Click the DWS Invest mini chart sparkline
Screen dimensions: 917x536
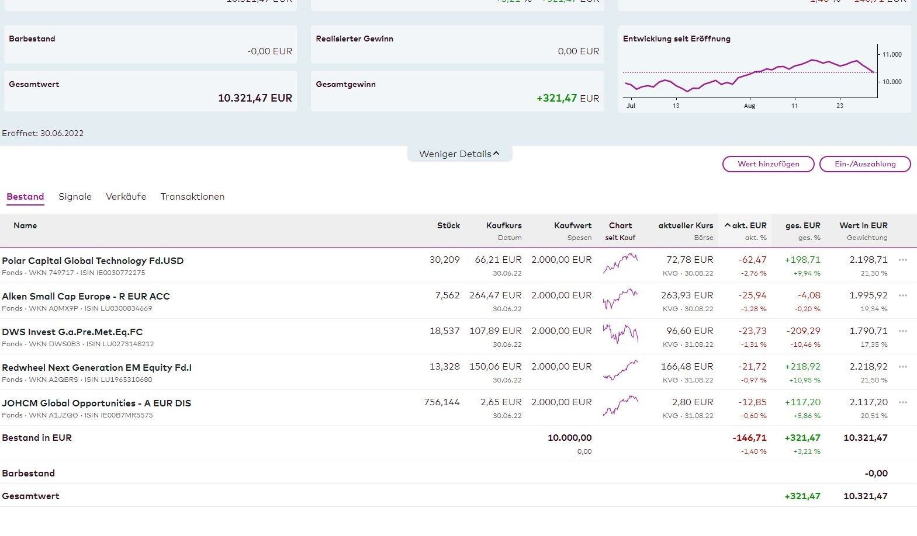[x=620, y=335]
